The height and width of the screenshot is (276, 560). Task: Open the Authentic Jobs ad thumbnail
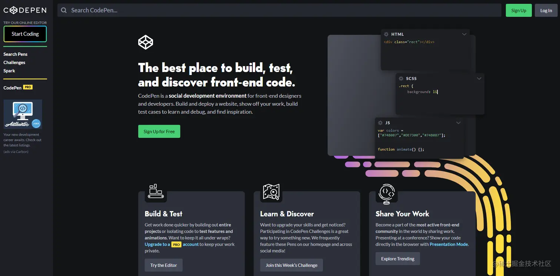[x=23, y=114]
